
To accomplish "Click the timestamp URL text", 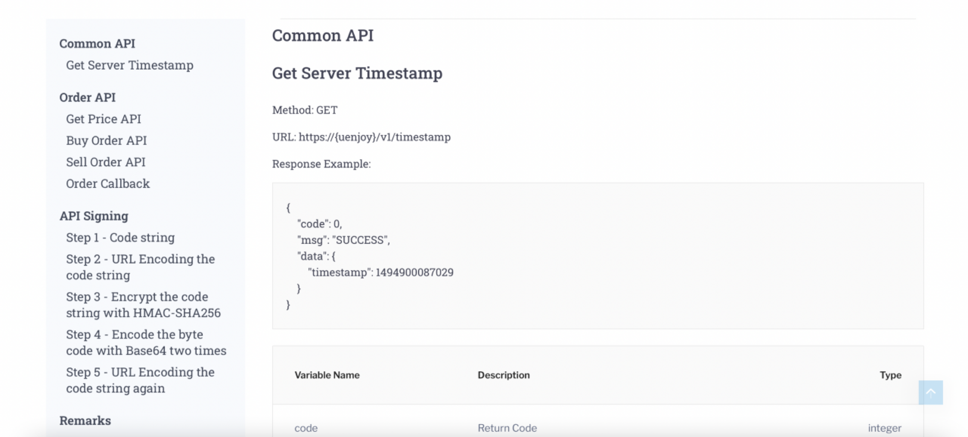I will (374, 137).
